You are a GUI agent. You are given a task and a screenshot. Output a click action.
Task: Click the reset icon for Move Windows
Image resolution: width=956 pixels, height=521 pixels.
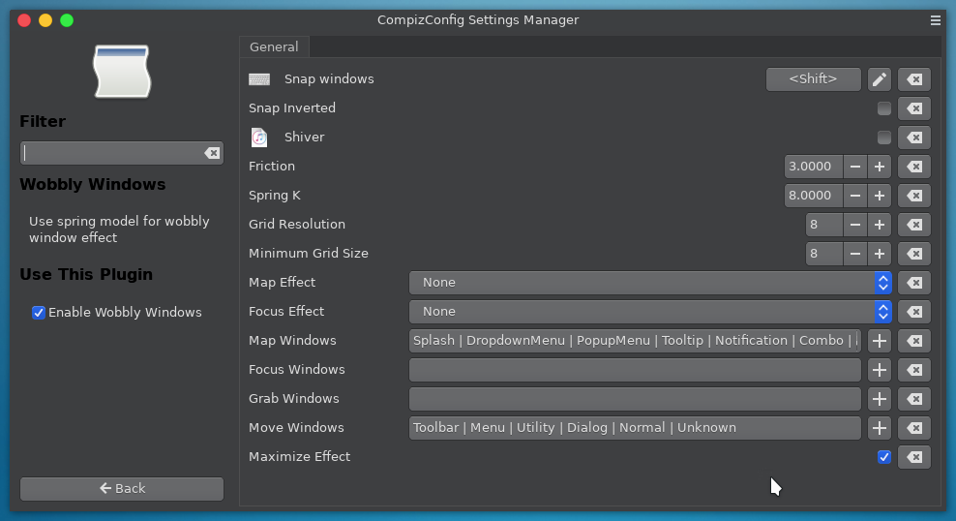[x=914, y=428]
